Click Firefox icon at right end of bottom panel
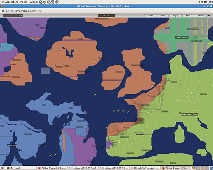Viewport: 213px width, 170px height. click(194, 168)
